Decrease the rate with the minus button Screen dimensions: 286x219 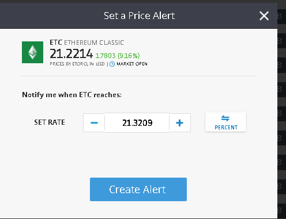94,122
